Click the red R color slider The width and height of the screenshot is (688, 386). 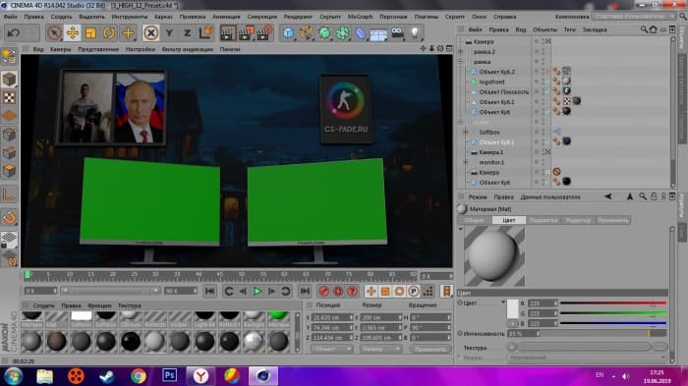tap(613, 303)
